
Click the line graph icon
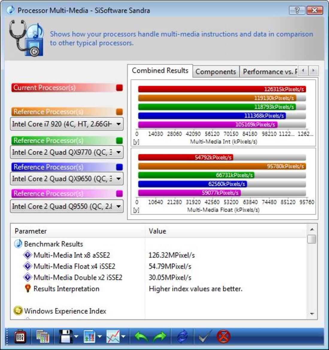pyautogui.click(x=113, y=336)
